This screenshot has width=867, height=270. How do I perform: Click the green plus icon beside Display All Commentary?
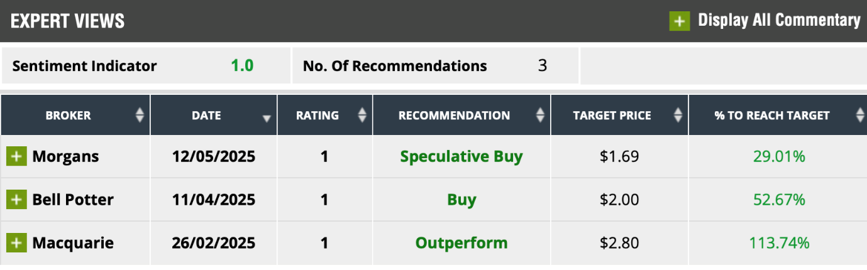tap(680, 21)
